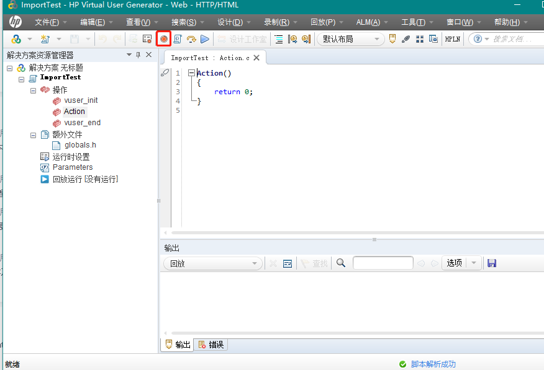Viewport: 544px width, 370px height.
Task: Save the output log with the floppy icon
Action: pyautogui.click(x=492, y=263)
